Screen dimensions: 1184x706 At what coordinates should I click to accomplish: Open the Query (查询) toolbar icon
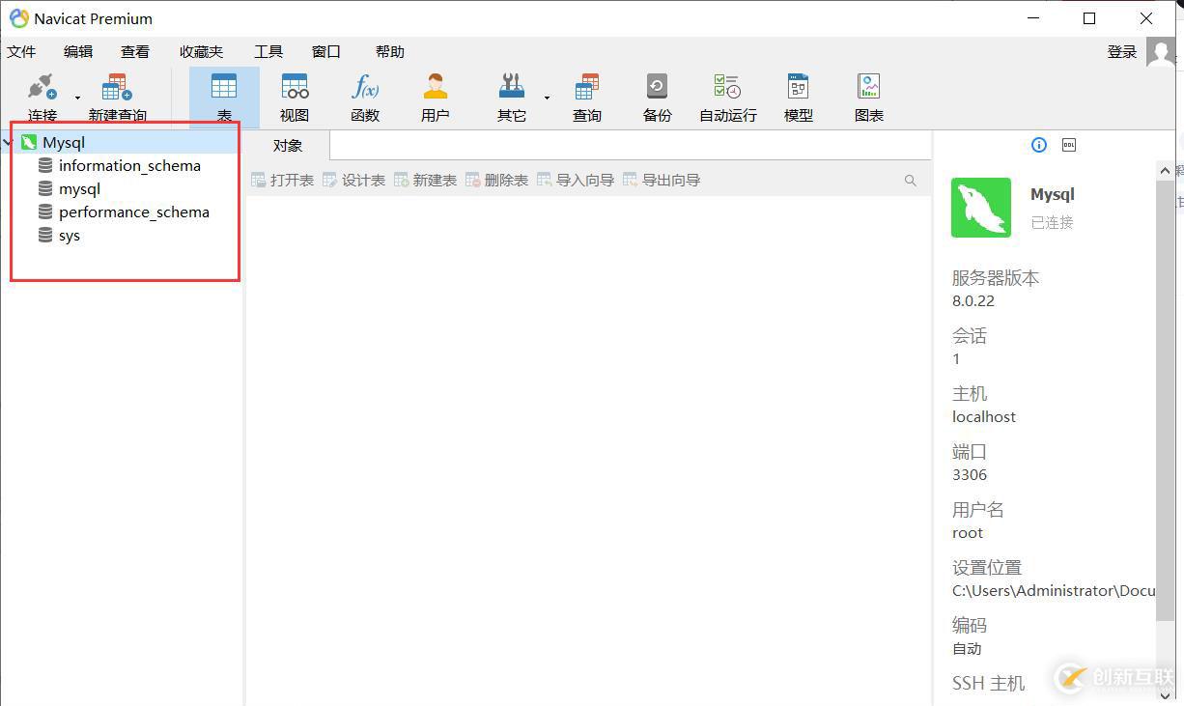pos(586,87)
